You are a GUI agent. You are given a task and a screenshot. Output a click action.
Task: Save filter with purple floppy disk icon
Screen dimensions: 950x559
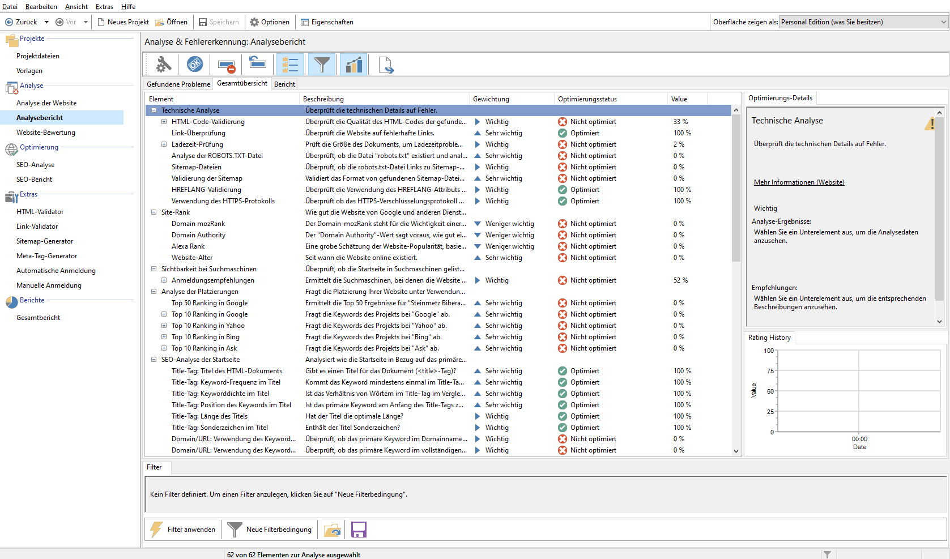359,530
